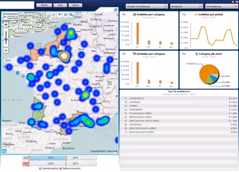Click TO label in Deviation per category panel
Viewport: 239px width, 172px height.
tap(124, 54)
